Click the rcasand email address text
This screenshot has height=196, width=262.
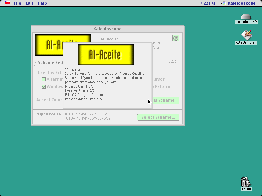(84, 99)
